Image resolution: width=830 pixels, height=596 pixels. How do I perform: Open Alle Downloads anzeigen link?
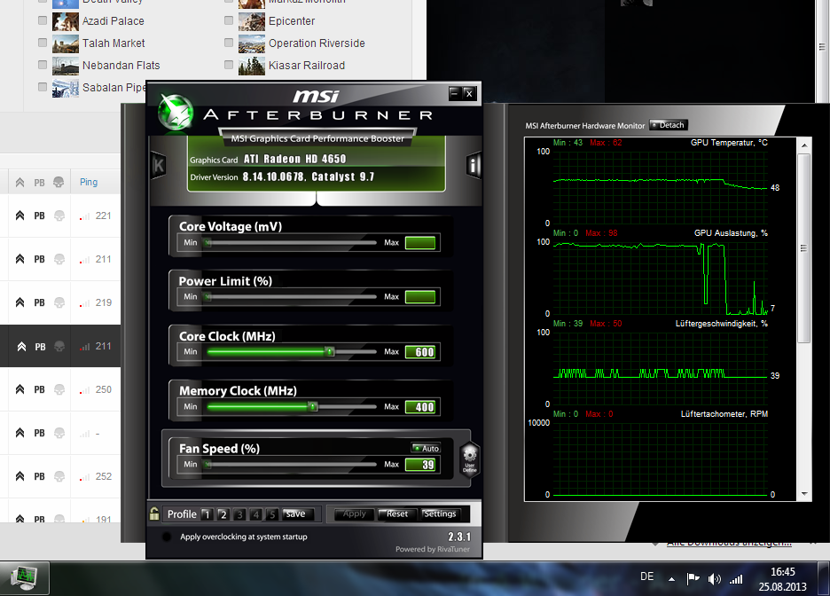point(730,543)
